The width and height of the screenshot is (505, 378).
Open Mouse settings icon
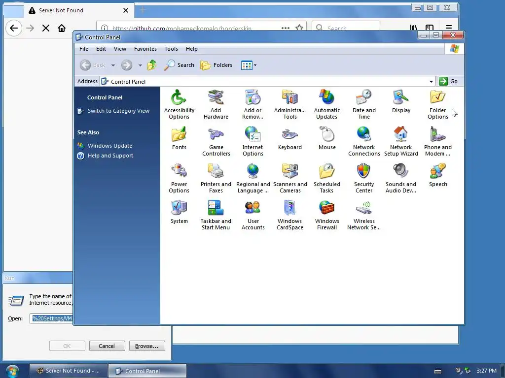point(327,138)
